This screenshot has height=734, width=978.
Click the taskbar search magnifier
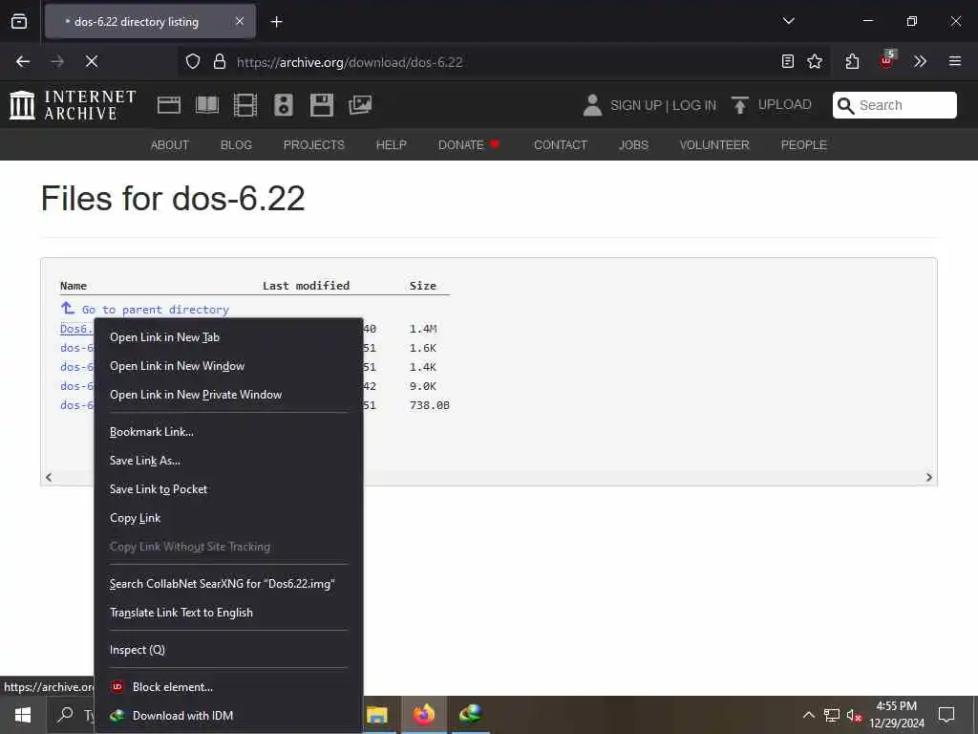tap(65, 715)
